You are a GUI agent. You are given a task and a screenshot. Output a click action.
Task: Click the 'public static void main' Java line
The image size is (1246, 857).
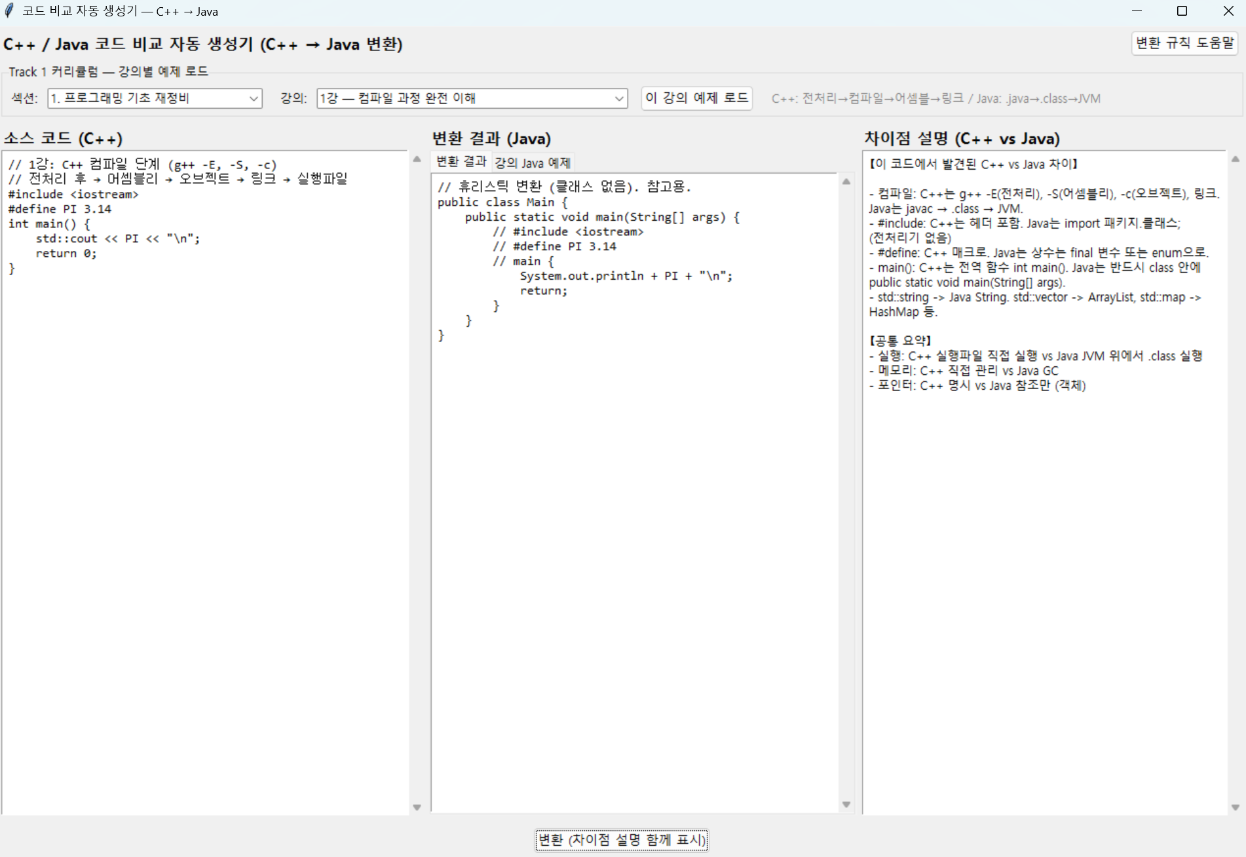click(602, 217)
